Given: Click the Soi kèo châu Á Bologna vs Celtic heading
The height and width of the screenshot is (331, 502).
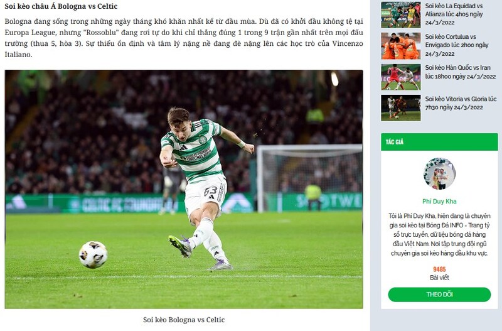Looking at the screenshot, I should (x=61, y=6).
